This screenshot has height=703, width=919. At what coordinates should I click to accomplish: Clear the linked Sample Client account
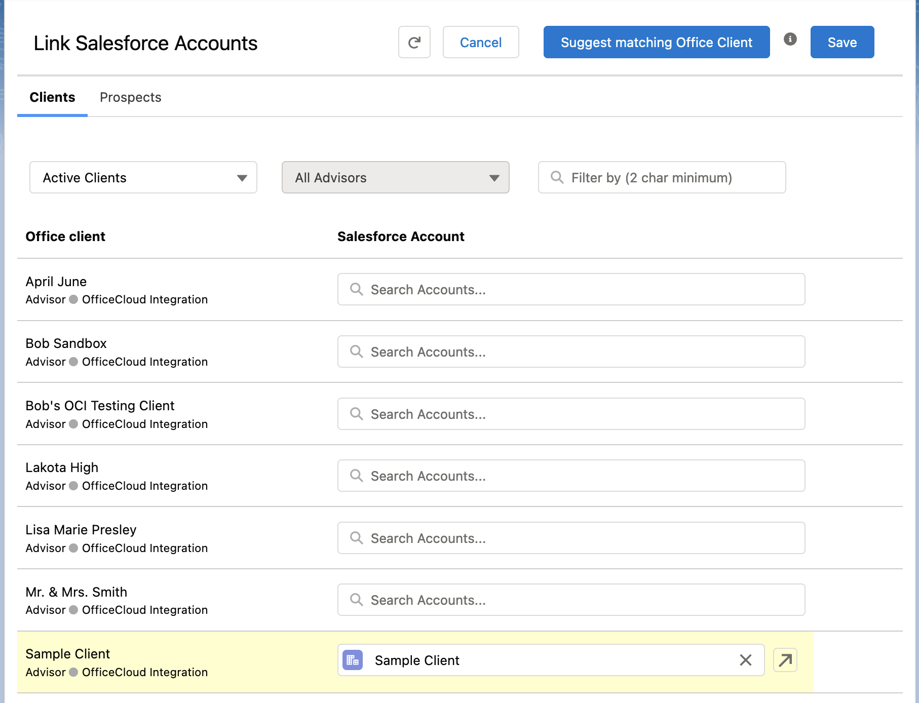[x=745, y=660]
